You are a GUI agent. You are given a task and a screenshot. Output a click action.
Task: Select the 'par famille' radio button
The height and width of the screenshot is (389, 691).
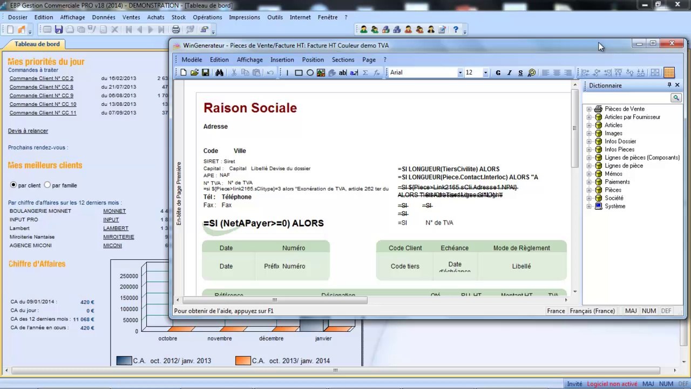[48, 185]
